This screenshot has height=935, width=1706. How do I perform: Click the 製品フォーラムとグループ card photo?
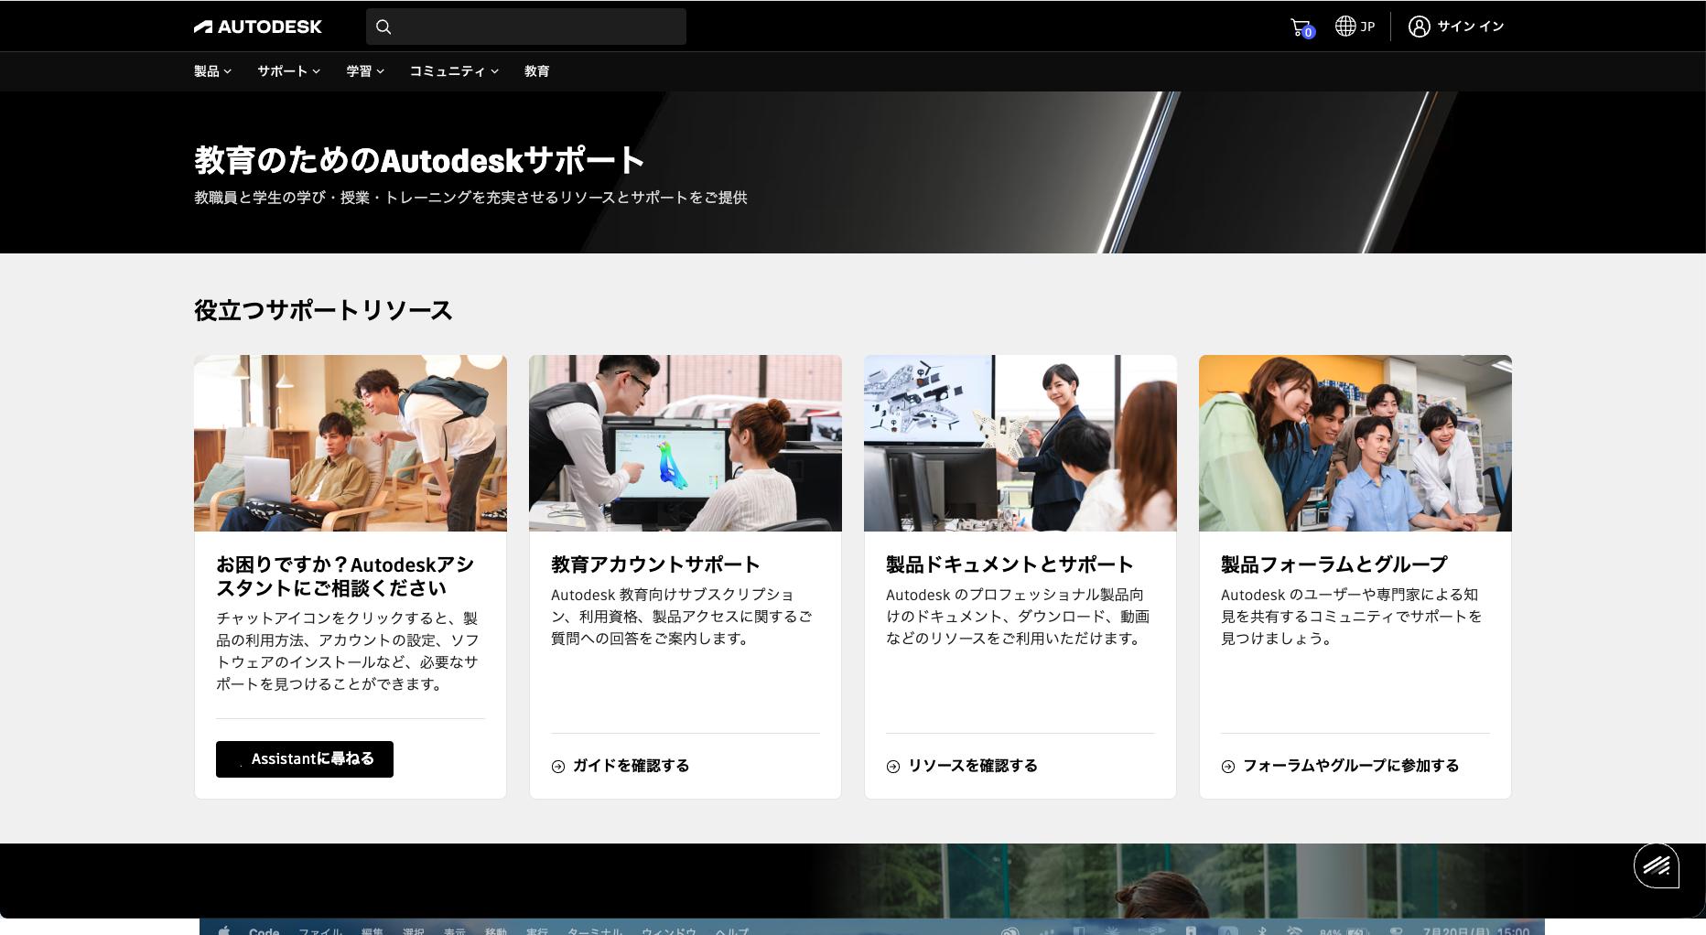pos(1355,443)
